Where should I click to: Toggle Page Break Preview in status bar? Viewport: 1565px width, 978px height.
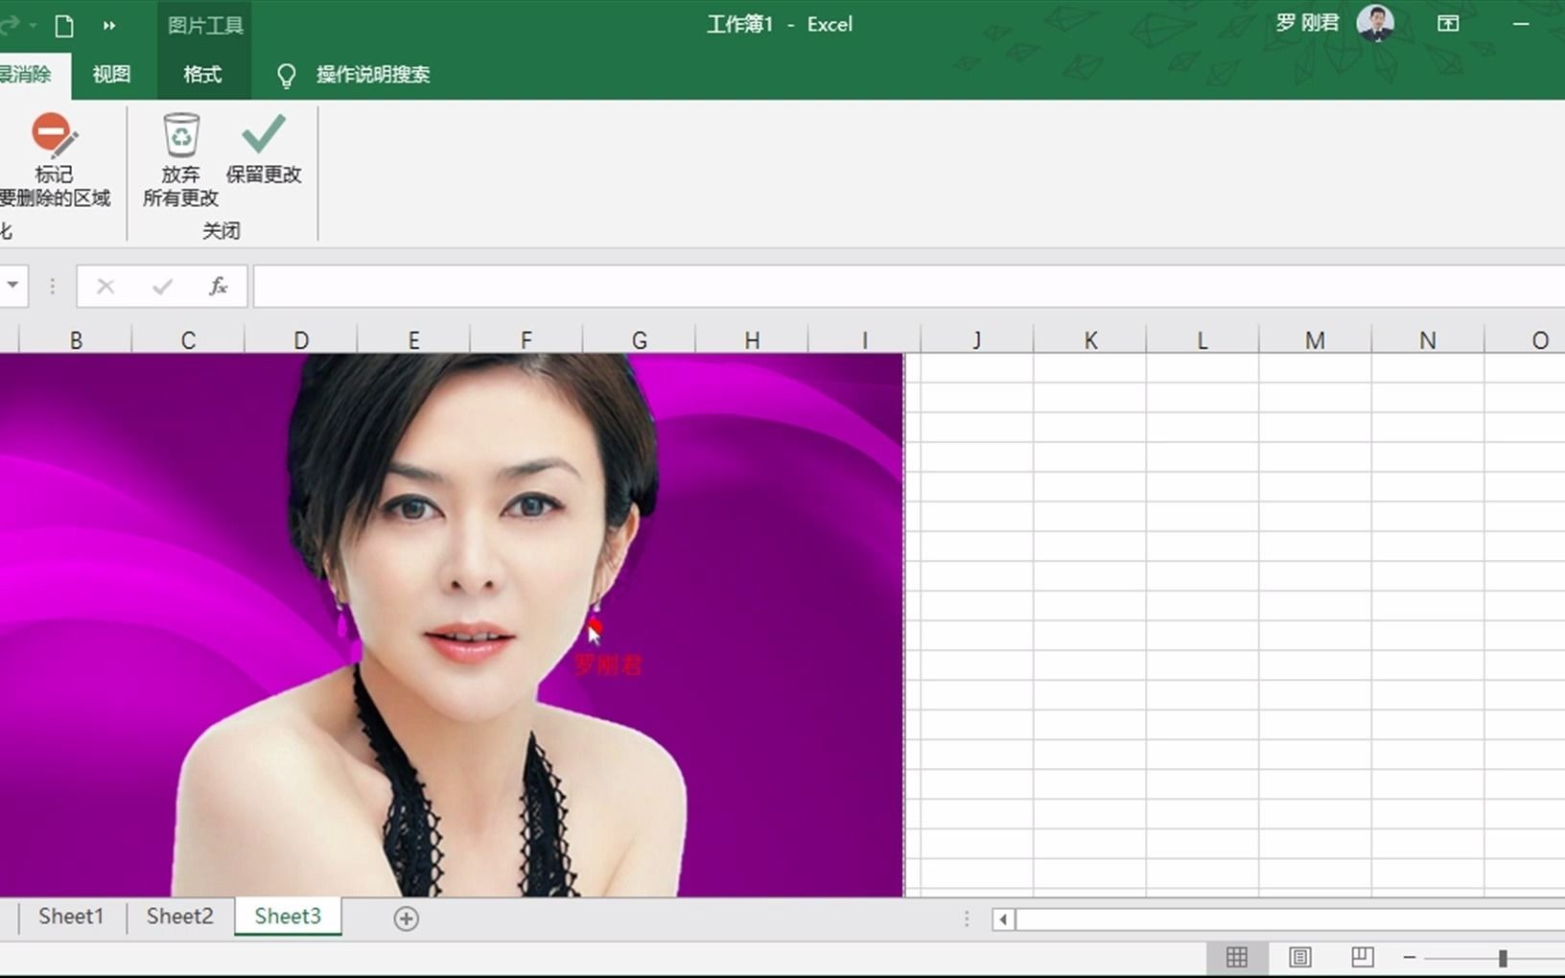(1361, 957)
